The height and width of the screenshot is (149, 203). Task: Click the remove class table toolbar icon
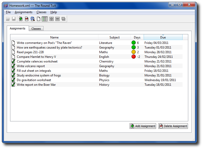point(57,19)
